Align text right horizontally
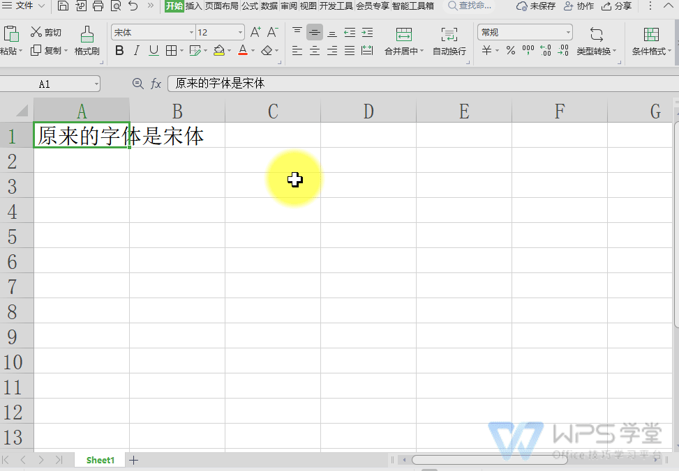Image resolution: width=679 pixels, height=471 pixels. tap(332, 51)
